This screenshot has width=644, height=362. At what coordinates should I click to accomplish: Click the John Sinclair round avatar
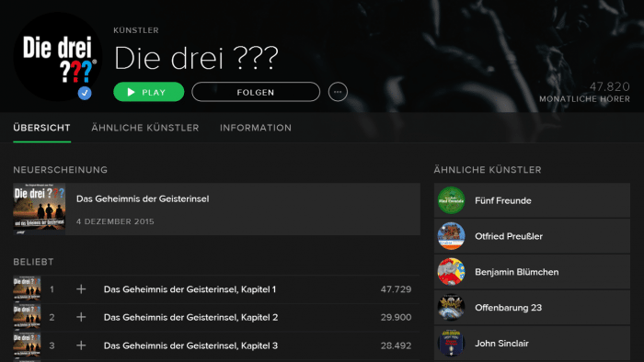451,343
